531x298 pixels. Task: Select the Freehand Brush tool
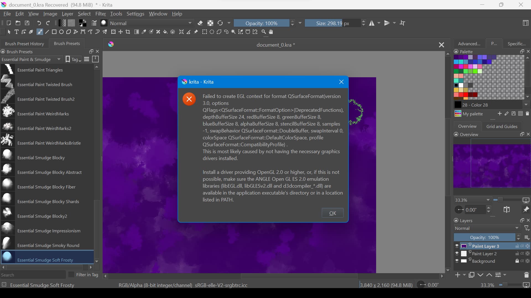tap(40, 32)
